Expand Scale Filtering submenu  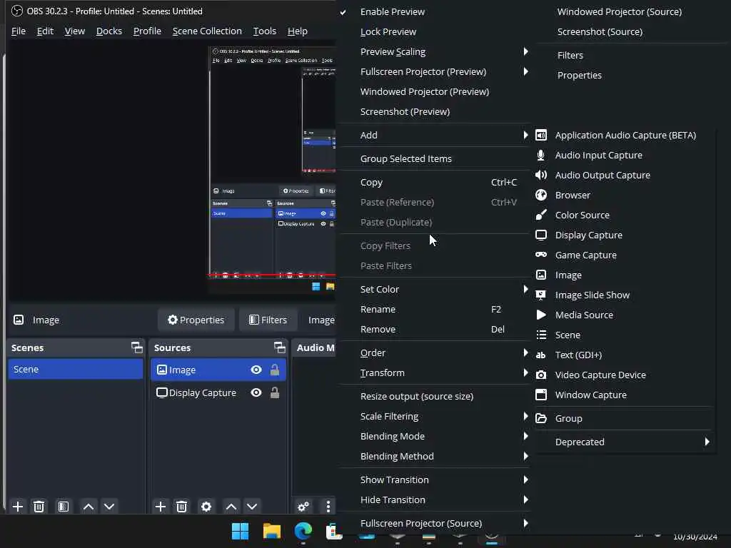(x=433, y=417)
